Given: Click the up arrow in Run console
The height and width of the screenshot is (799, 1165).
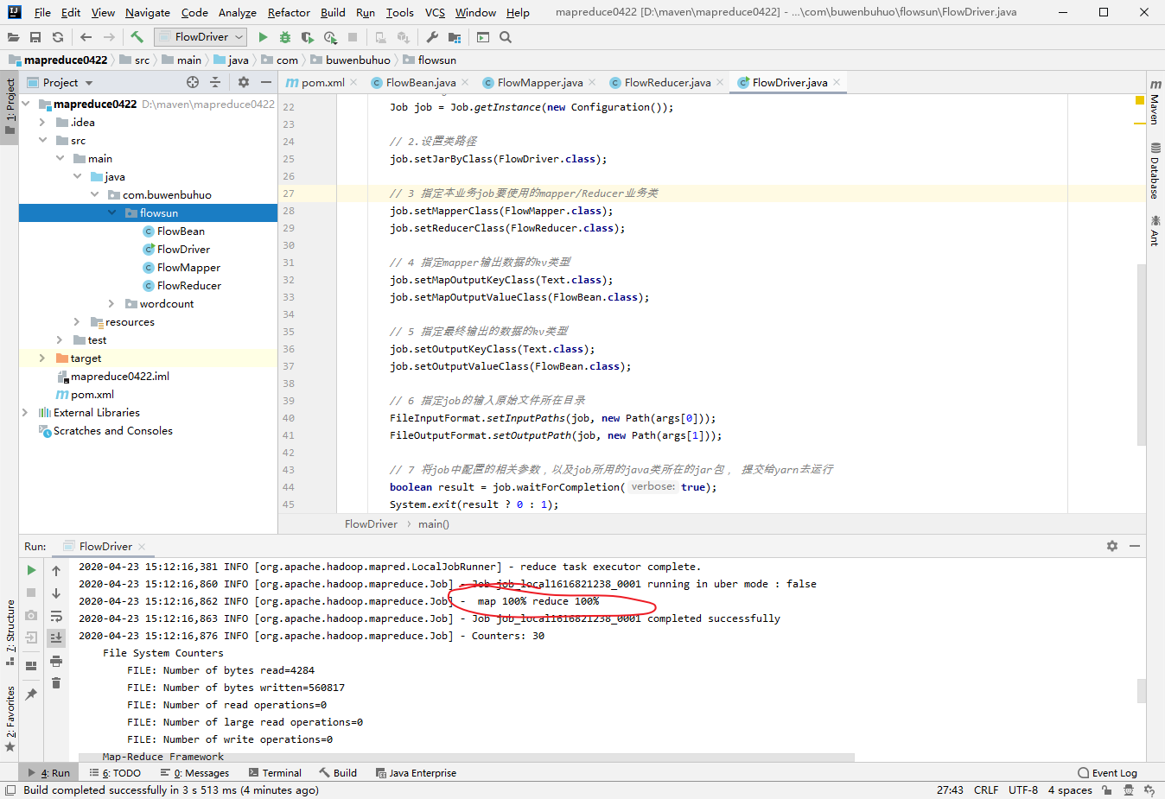Looking at the screenshot, I should (56, 570).
